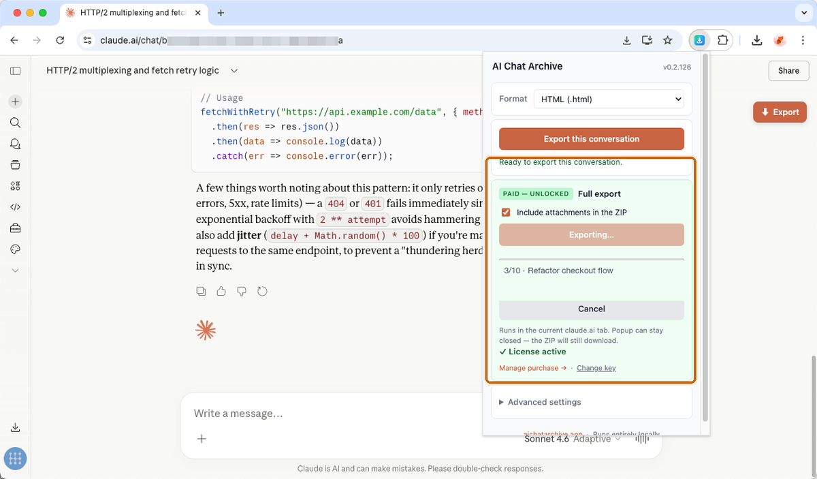Viewport: 817px width, 479px height.
Task: Reload the current page
Action: point(60,40)
